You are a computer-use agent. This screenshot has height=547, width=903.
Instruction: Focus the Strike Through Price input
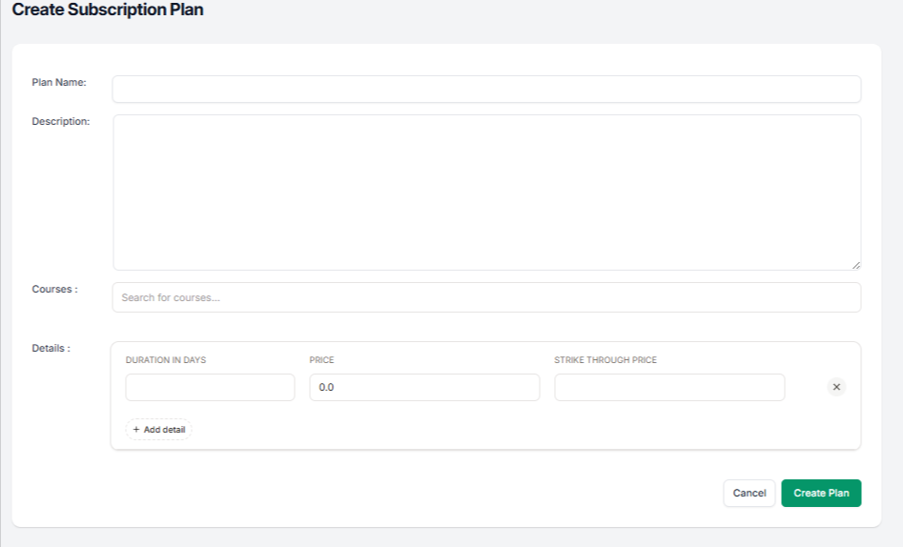pos(669,387)
